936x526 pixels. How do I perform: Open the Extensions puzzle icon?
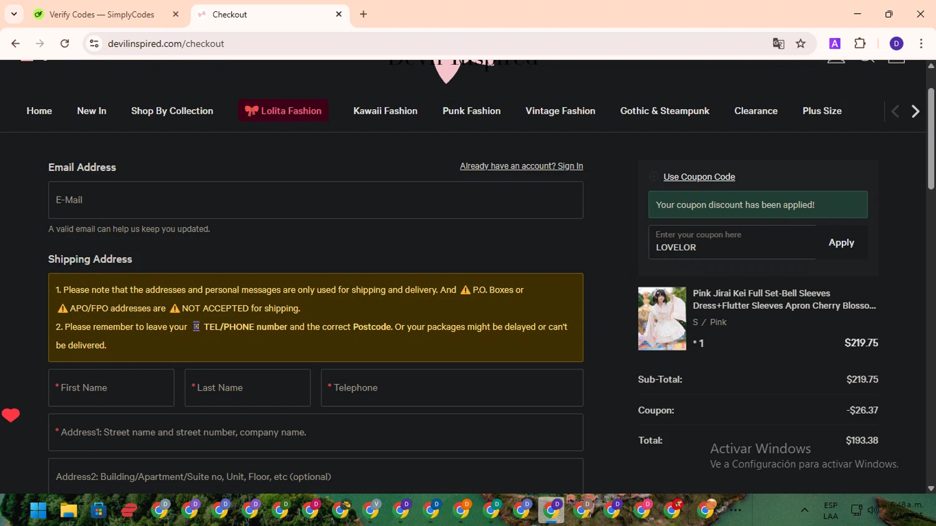pyautogui.click(x=860, y=44)
